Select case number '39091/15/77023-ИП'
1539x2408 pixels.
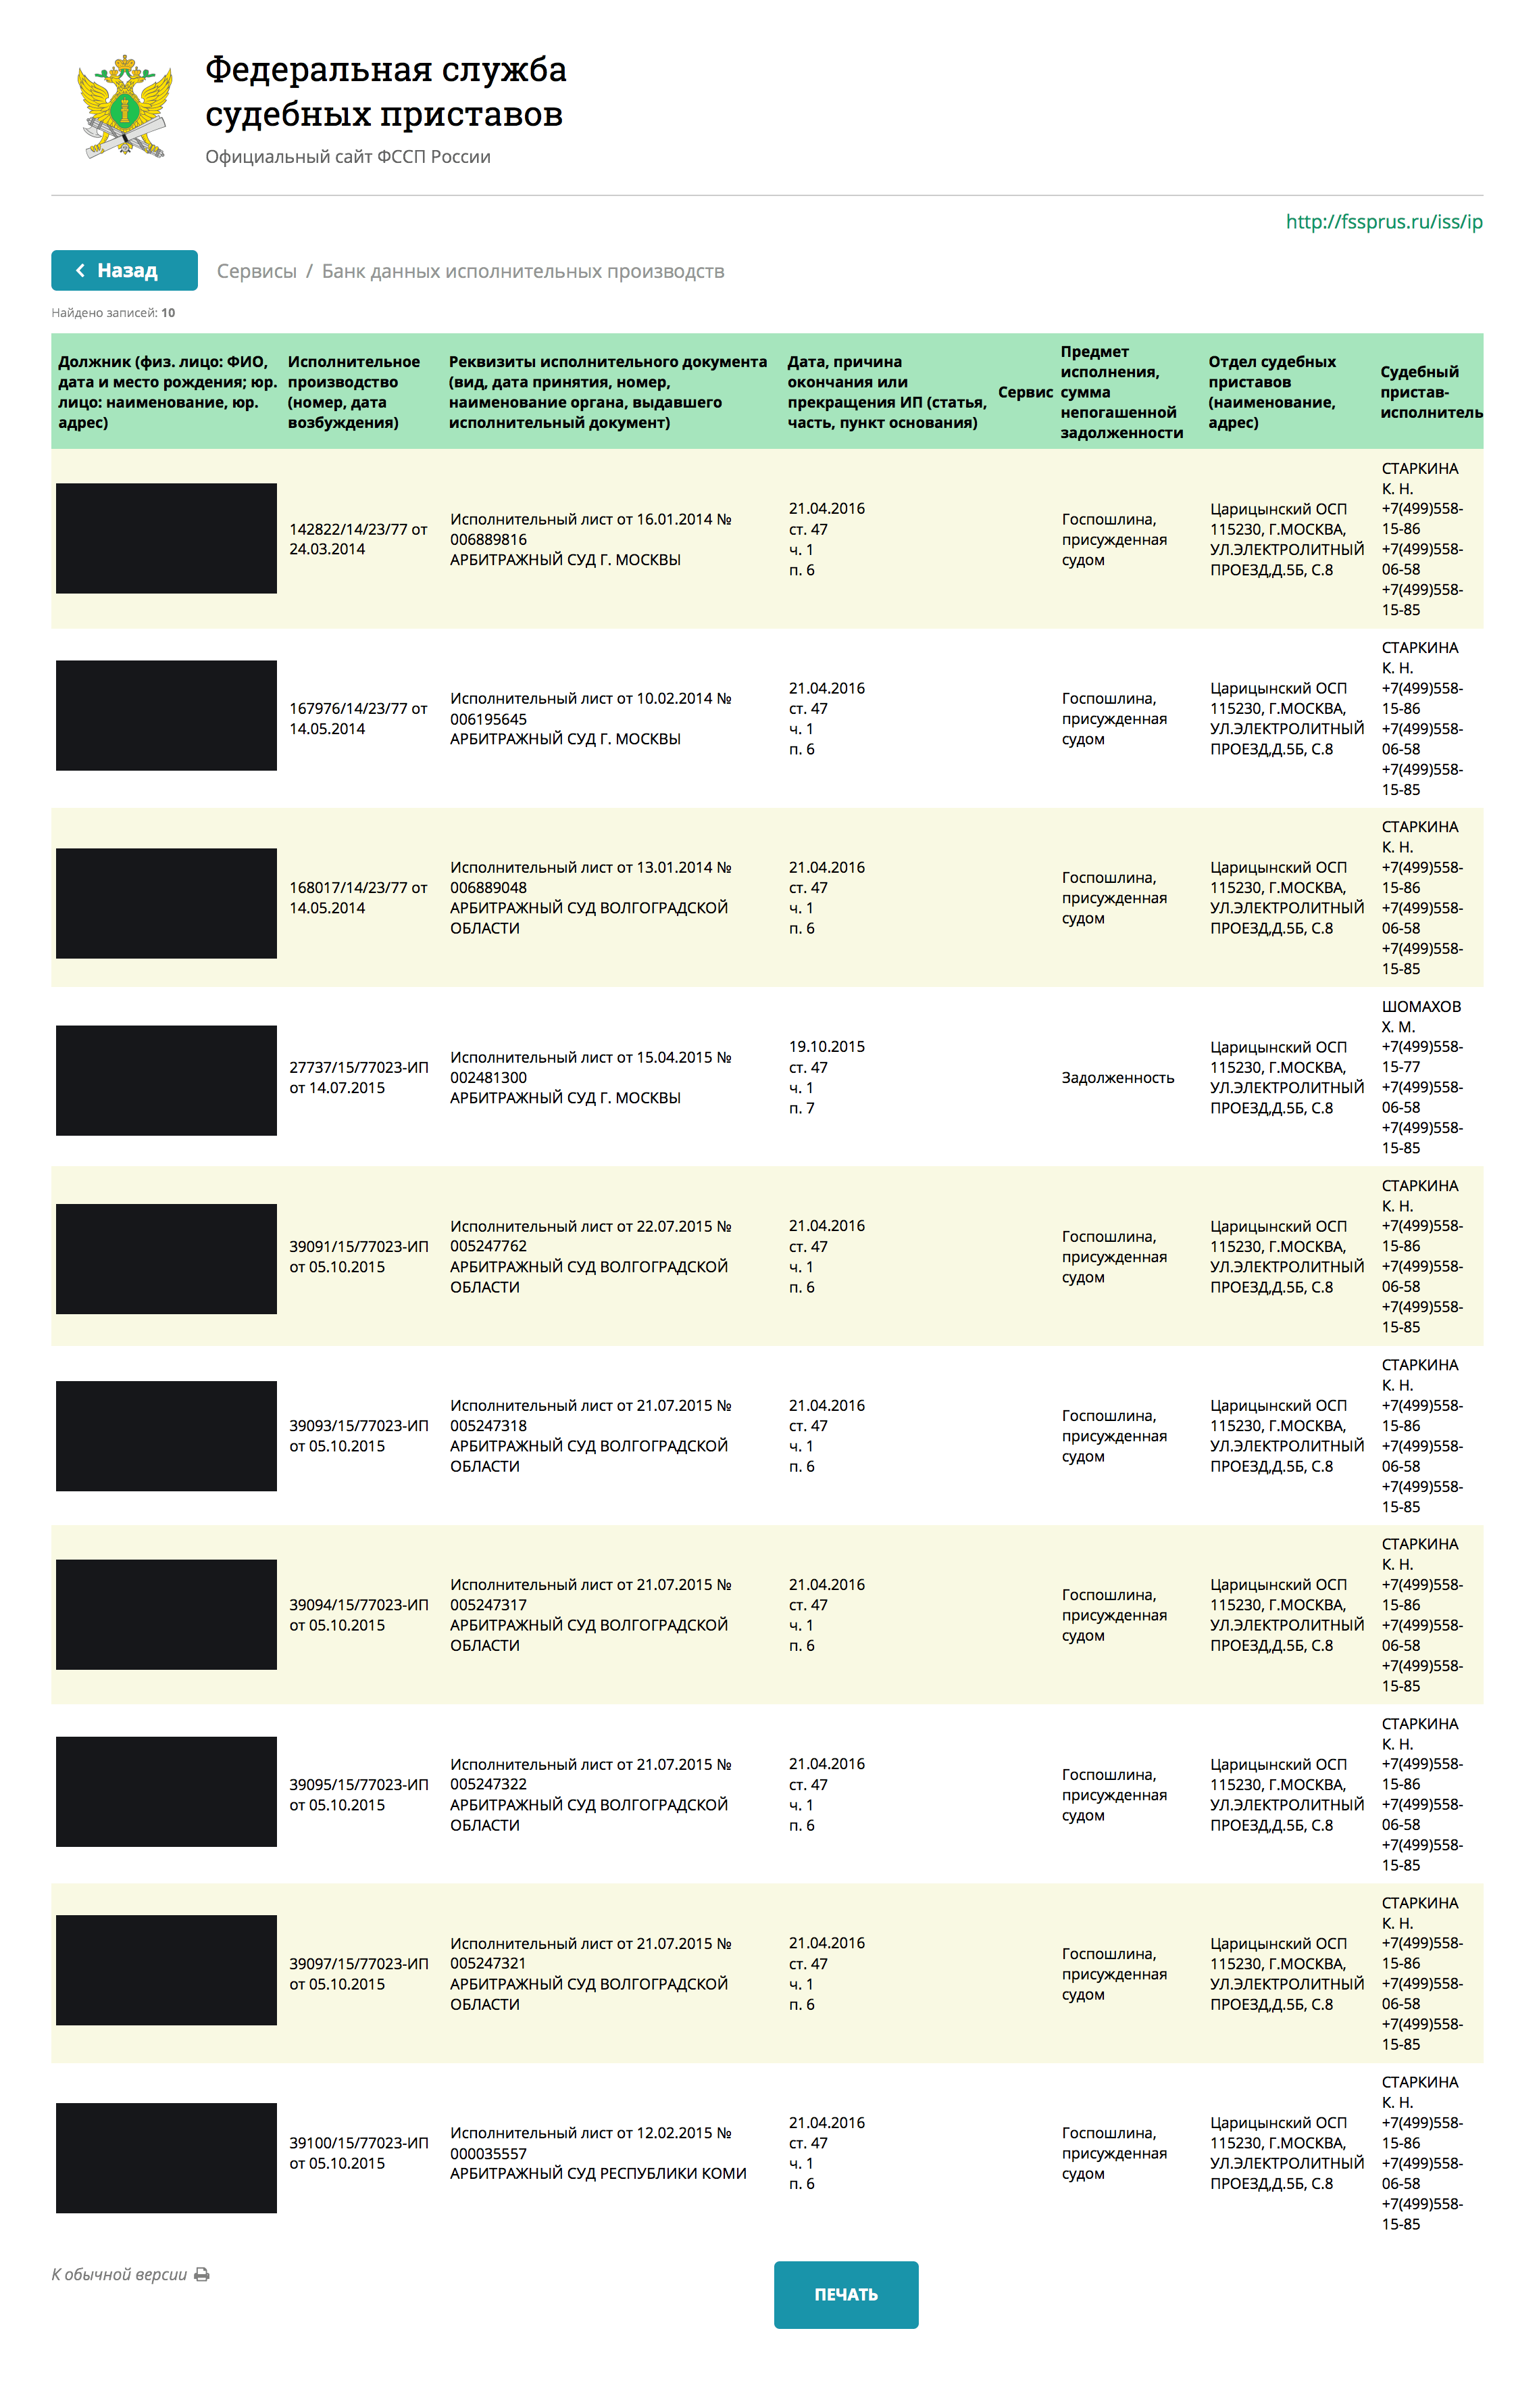click(359, 1256)
